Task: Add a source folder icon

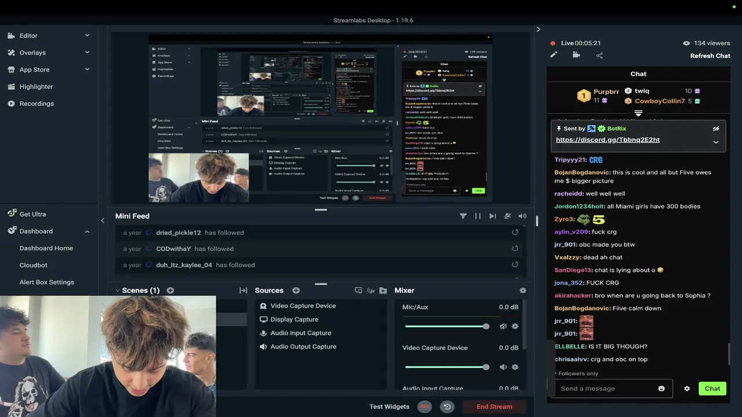Action: 383,290
